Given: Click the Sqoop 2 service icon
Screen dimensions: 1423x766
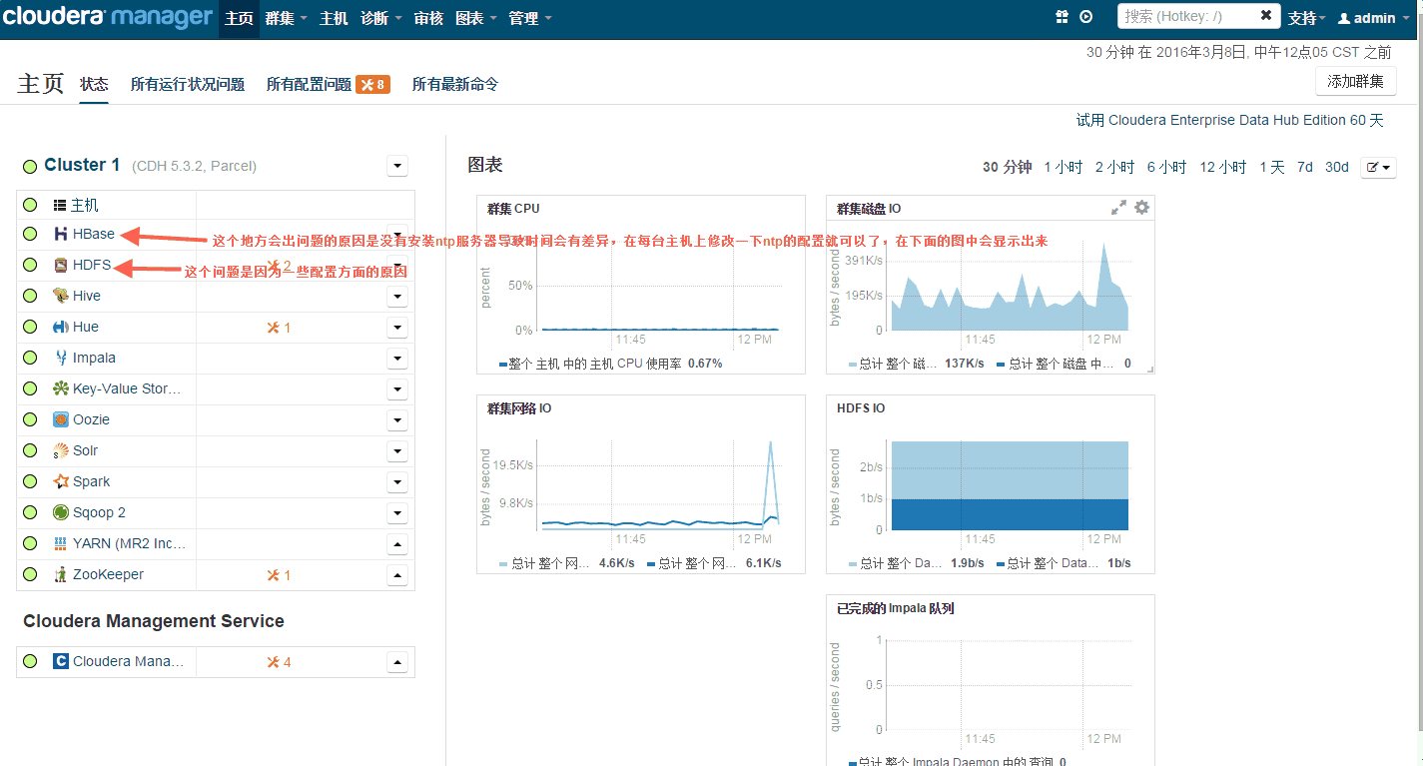Looking at the screenshot, I should pyautogui.click(x=61, y=512).
